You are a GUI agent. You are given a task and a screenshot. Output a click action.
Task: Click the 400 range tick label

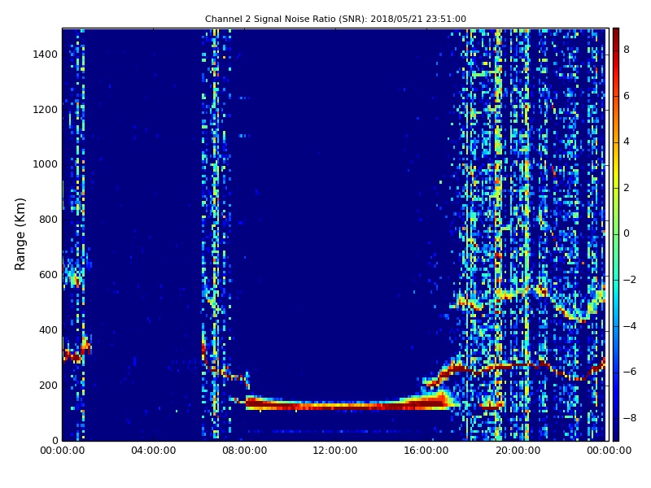(48, 330)
